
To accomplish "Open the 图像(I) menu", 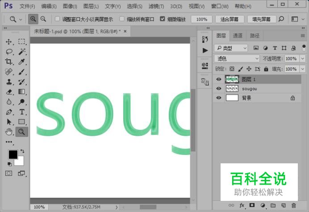I will [70, 6].
